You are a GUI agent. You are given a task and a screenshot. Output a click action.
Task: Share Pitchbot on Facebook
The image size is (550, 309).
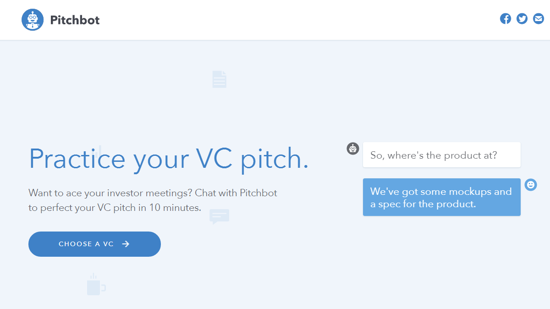pos(506,19)
